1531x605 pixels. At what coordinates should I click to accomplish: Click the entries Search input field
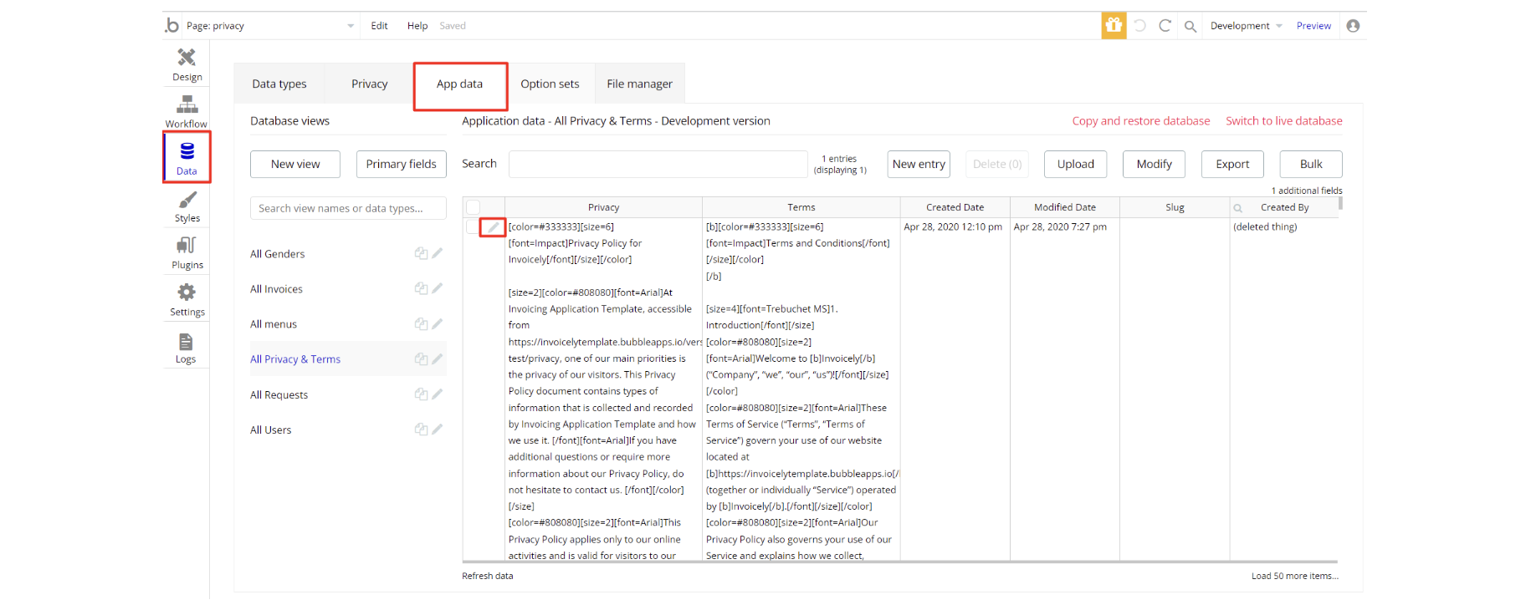[x=658, y=164]
